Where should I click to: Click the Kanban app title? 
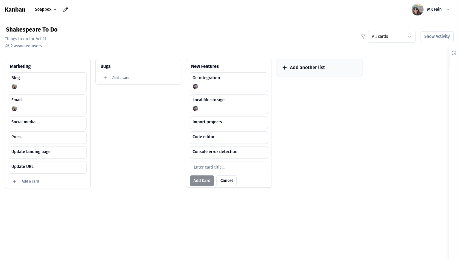(15, 9)
